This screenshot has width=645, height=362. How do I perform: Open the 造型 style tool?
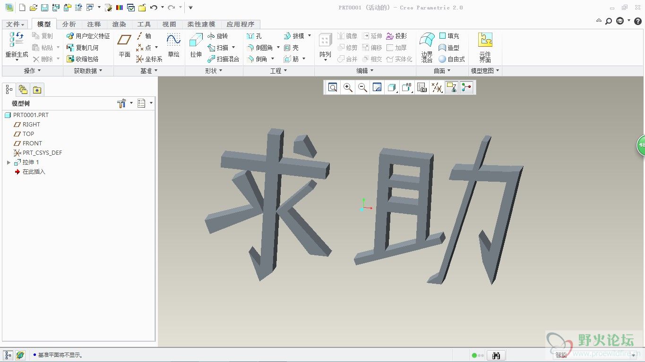coord(449,48)
